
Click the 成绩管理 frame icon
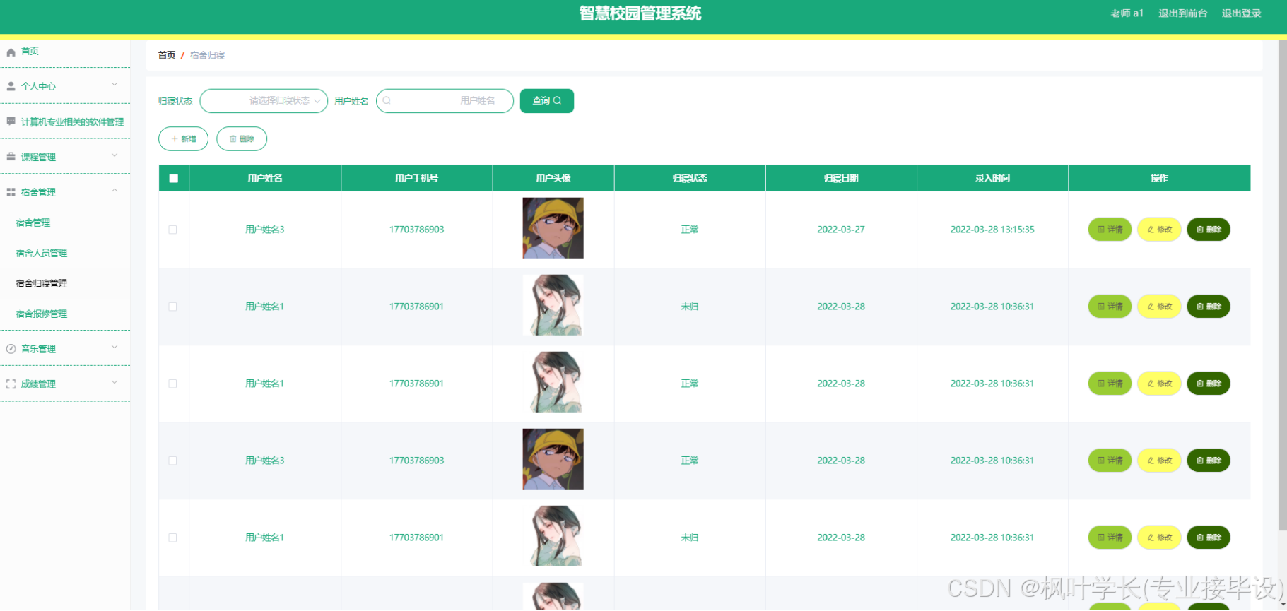[x=11, y=384]
